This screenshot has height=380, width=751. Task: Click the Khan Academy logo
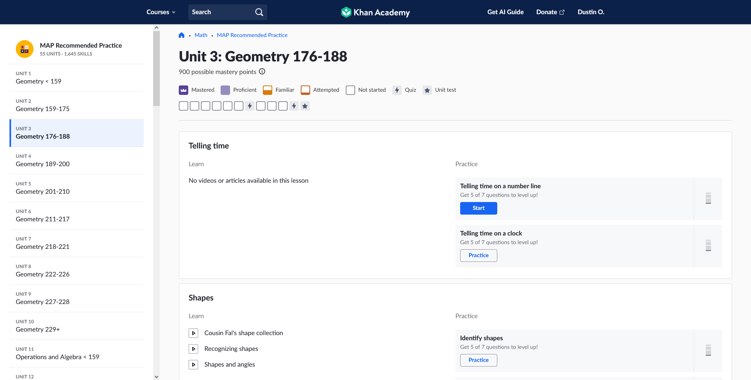tap(375, 12)
